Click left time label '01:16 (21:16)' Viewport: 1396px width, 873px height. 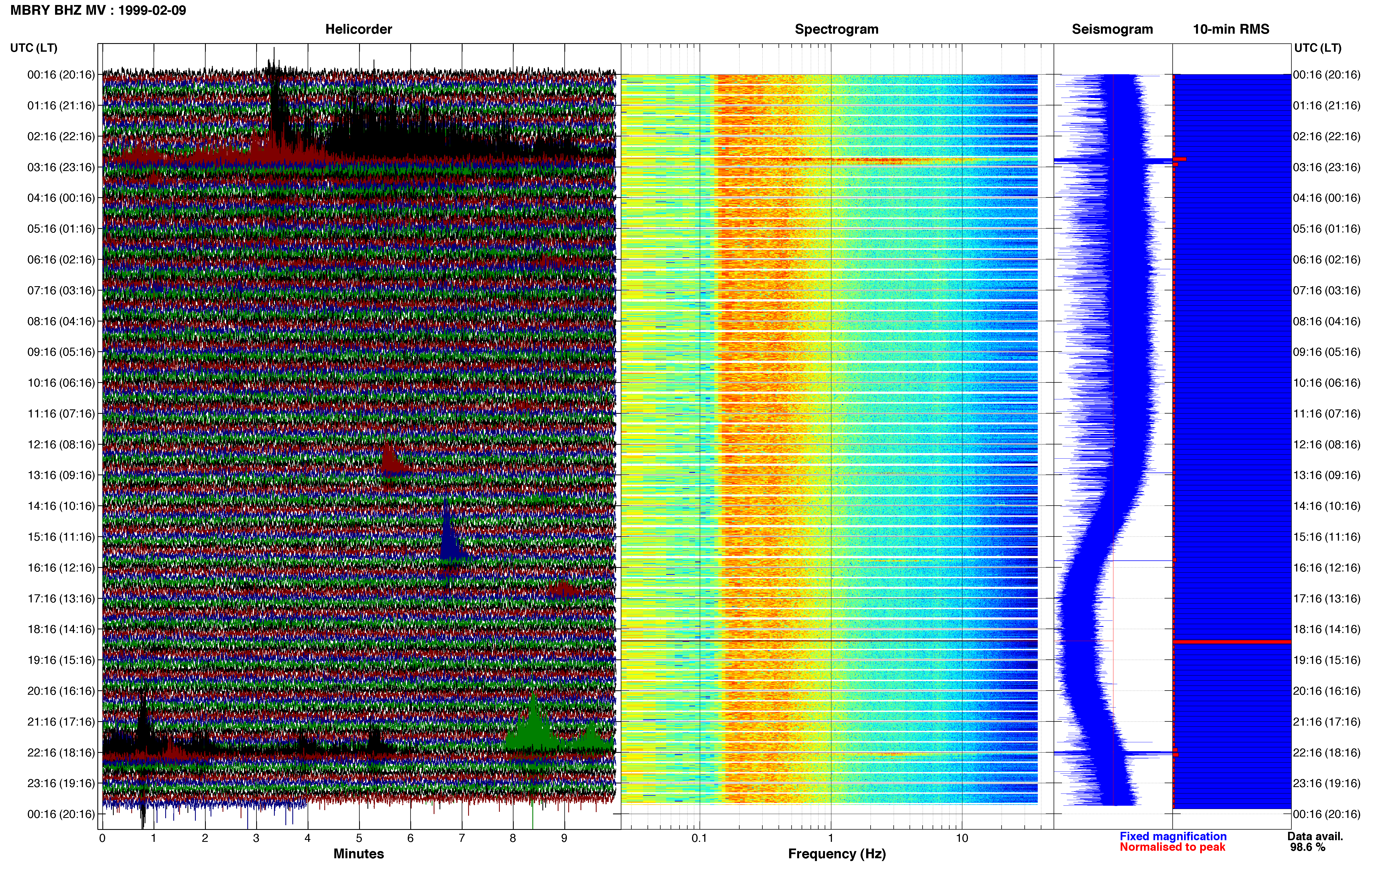[61, 106]
